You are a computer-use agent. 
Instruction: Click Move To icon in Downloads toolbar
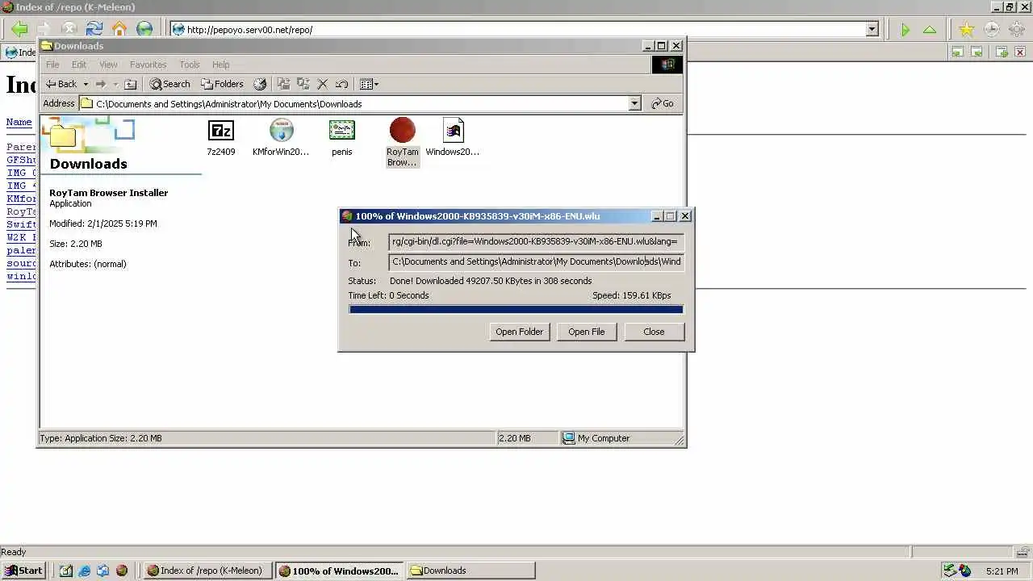283,84
